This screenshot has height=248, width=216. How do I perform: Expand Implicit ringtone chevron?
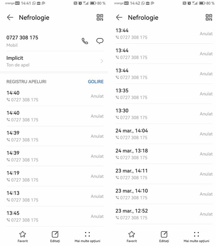click(102, 61)
